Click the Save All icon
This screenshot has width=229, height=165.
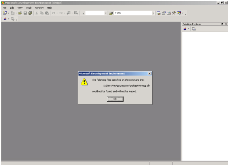tap(30, 13)
